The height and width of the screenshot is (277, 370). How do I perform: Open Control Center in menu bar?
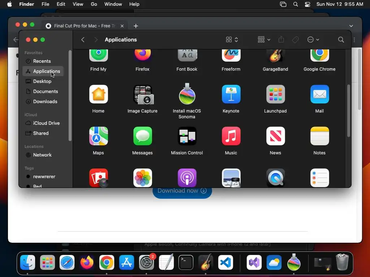click(x=307, y=4)
